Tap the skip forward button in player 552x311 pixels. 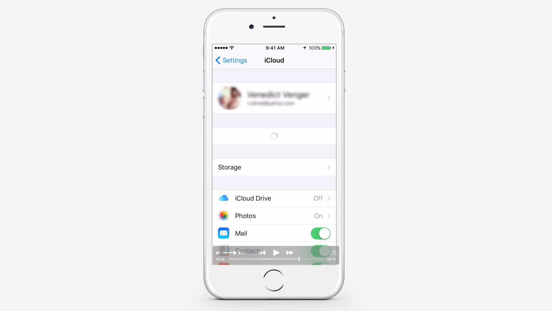coord(290,252)
